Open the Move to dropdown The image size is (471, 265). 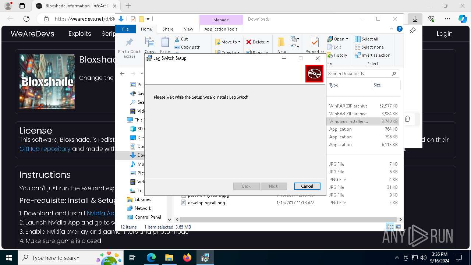(228, 42)
